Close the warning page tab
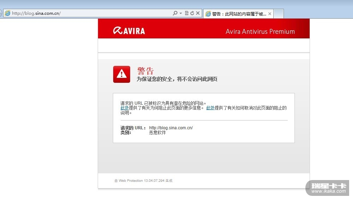Screen dimensions: 353x198 point(270,14)
